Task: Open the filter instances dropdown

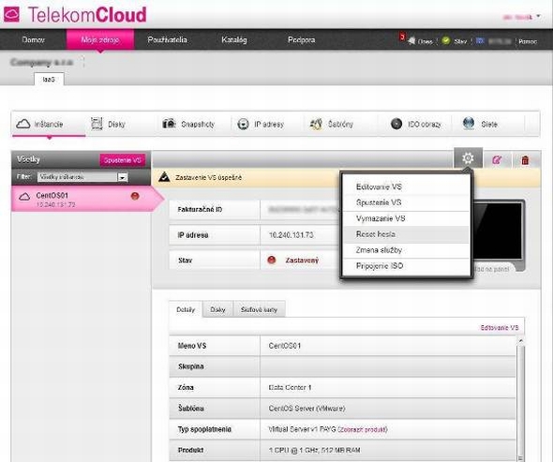Action: point(82,177)
